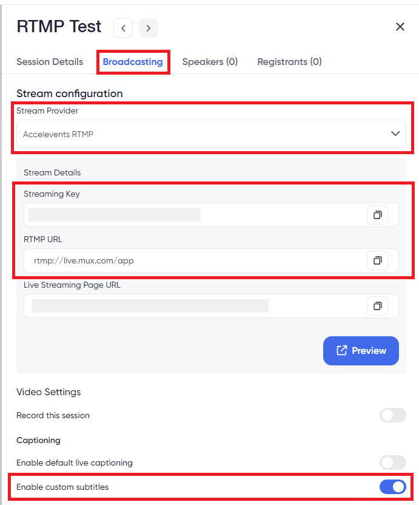Click the external-link icon on Preview
Image resolution: width=419 pixels, height=505 pixels.
[x=342, y=350]
